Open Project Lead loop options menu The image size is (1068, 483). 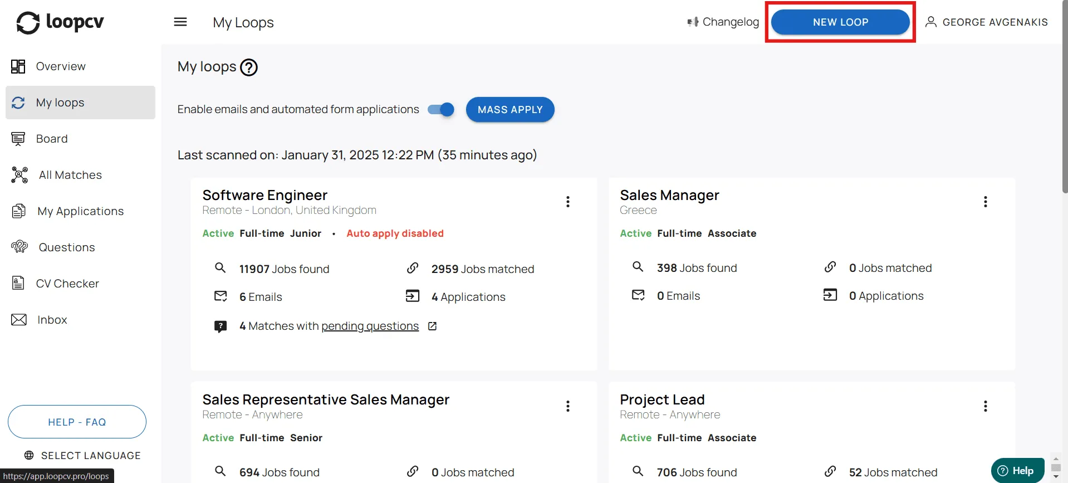[986, 406]
